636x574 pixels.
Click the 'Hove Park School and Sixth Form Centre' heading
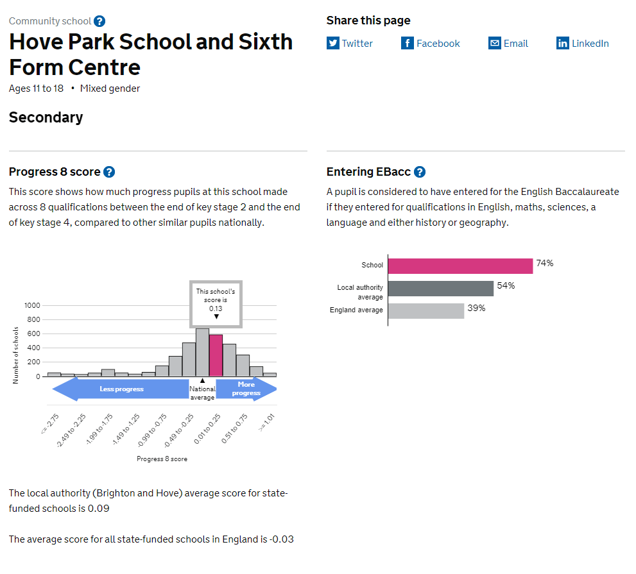click(151, 55)
